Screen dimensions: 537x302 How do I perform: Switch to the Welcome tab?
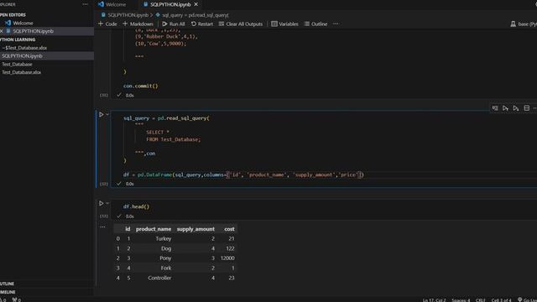click(x=112, y=4)
